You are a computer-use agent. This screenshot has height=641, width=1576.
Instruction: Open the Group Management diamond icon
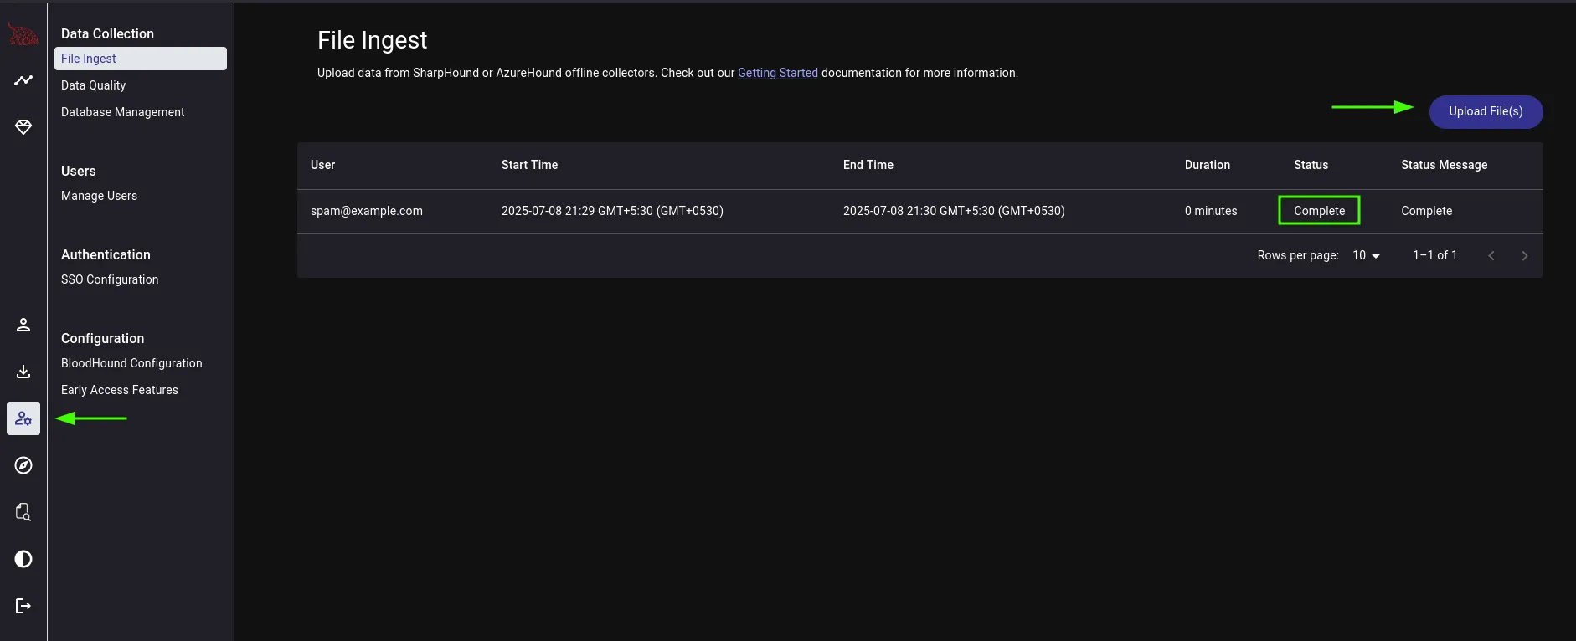click(23, 127)
